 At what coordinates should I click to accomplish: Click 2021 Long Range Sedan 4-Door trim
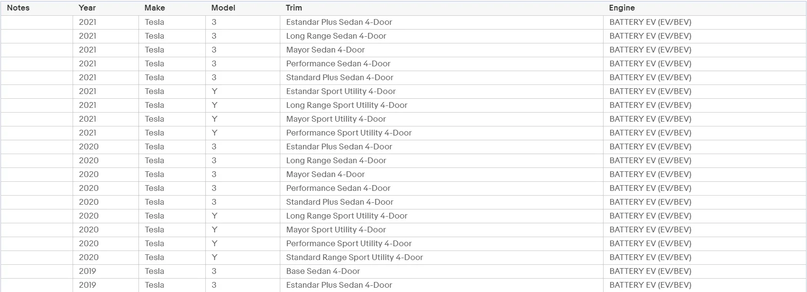click(336, 36)
